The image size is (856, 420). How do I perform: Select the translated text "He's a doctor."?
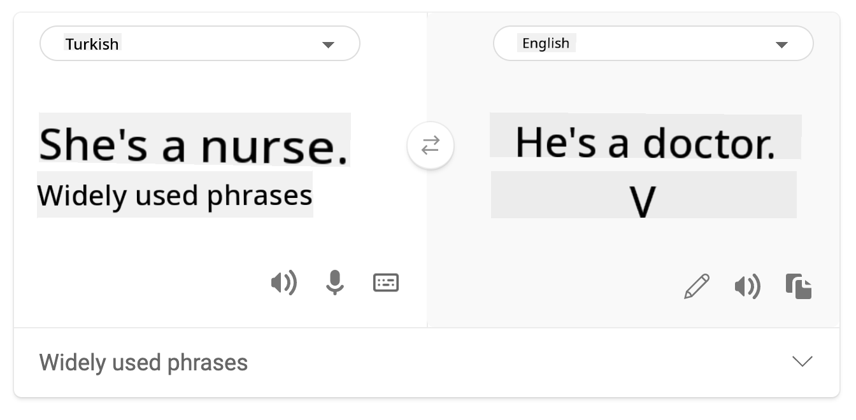point(645,143)
